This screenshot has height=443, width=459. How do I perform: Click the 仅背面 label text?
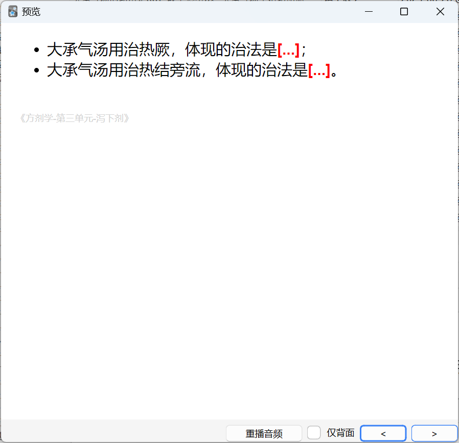pyautogui.click(x=340, y=433)
